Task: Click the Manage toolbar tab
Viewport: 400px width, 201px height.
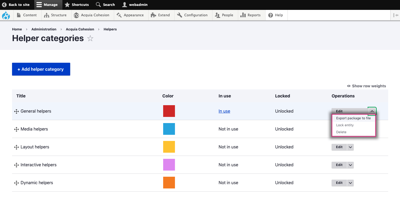Action: click(48, 5)
